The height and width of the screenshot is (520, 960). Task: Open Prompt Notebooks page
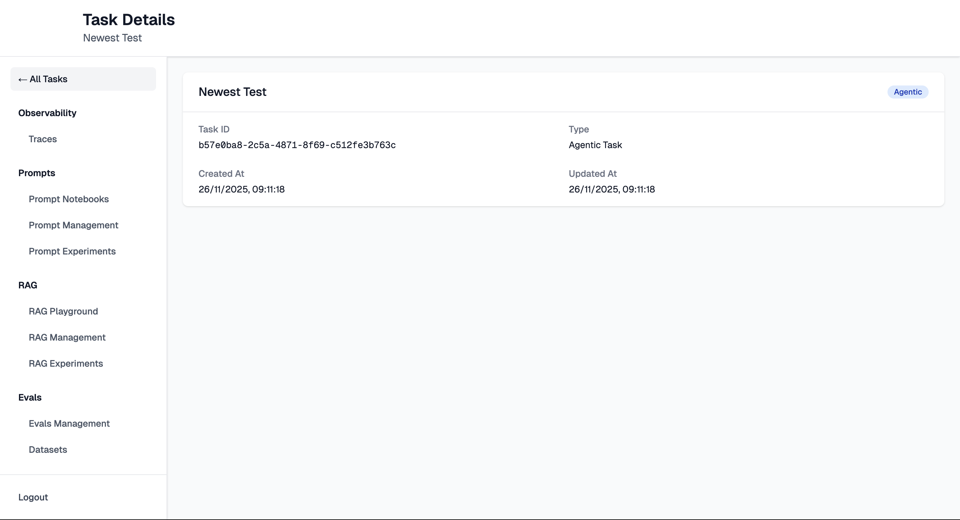69,199
